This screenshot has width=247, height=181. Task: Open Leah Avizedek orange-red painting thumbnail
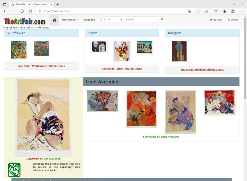point(141,109)
